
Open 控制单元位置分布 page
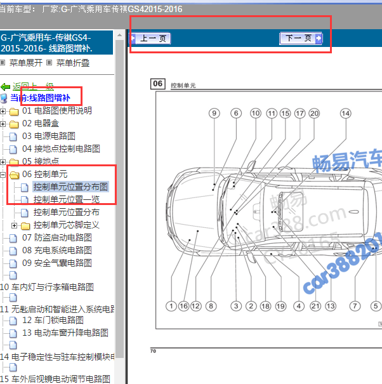(x=67, y=213)
